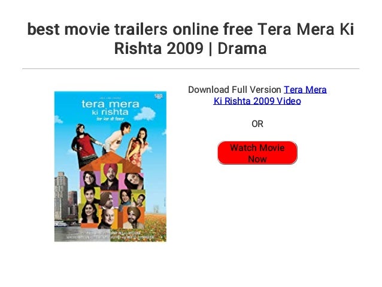This screenshot has width=382, height=287.
Task: Click the orange roof on the poster
Action: click(x=111, y=161)
